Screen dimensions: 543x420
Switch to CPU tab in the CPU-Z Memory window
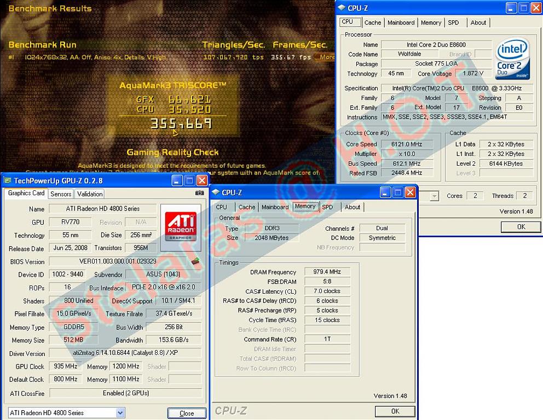222,207
